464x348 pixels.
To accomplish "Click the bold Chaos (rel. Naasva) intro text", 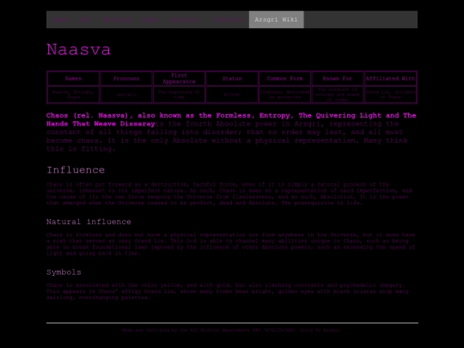I will [x=231, y=119].
